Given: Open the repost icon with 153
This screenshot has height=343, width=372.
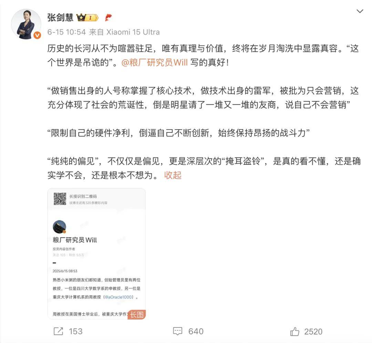Looking at the screenshot, I should click(58, 331).
